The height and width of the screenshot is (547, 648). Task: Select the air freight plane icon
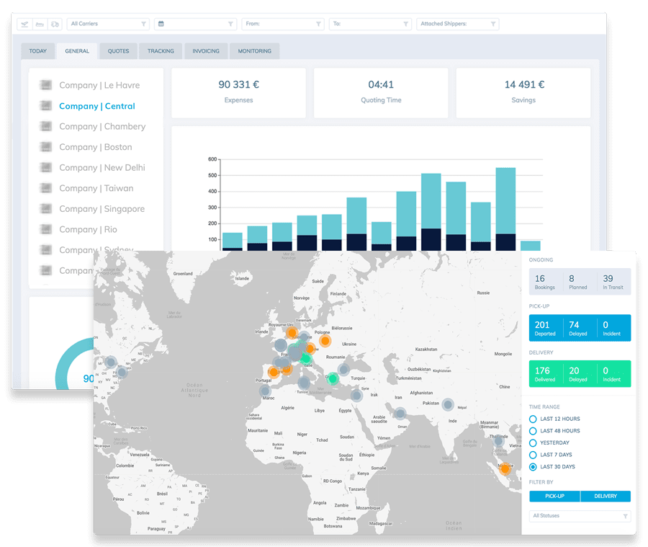click(x=25, y=24)
